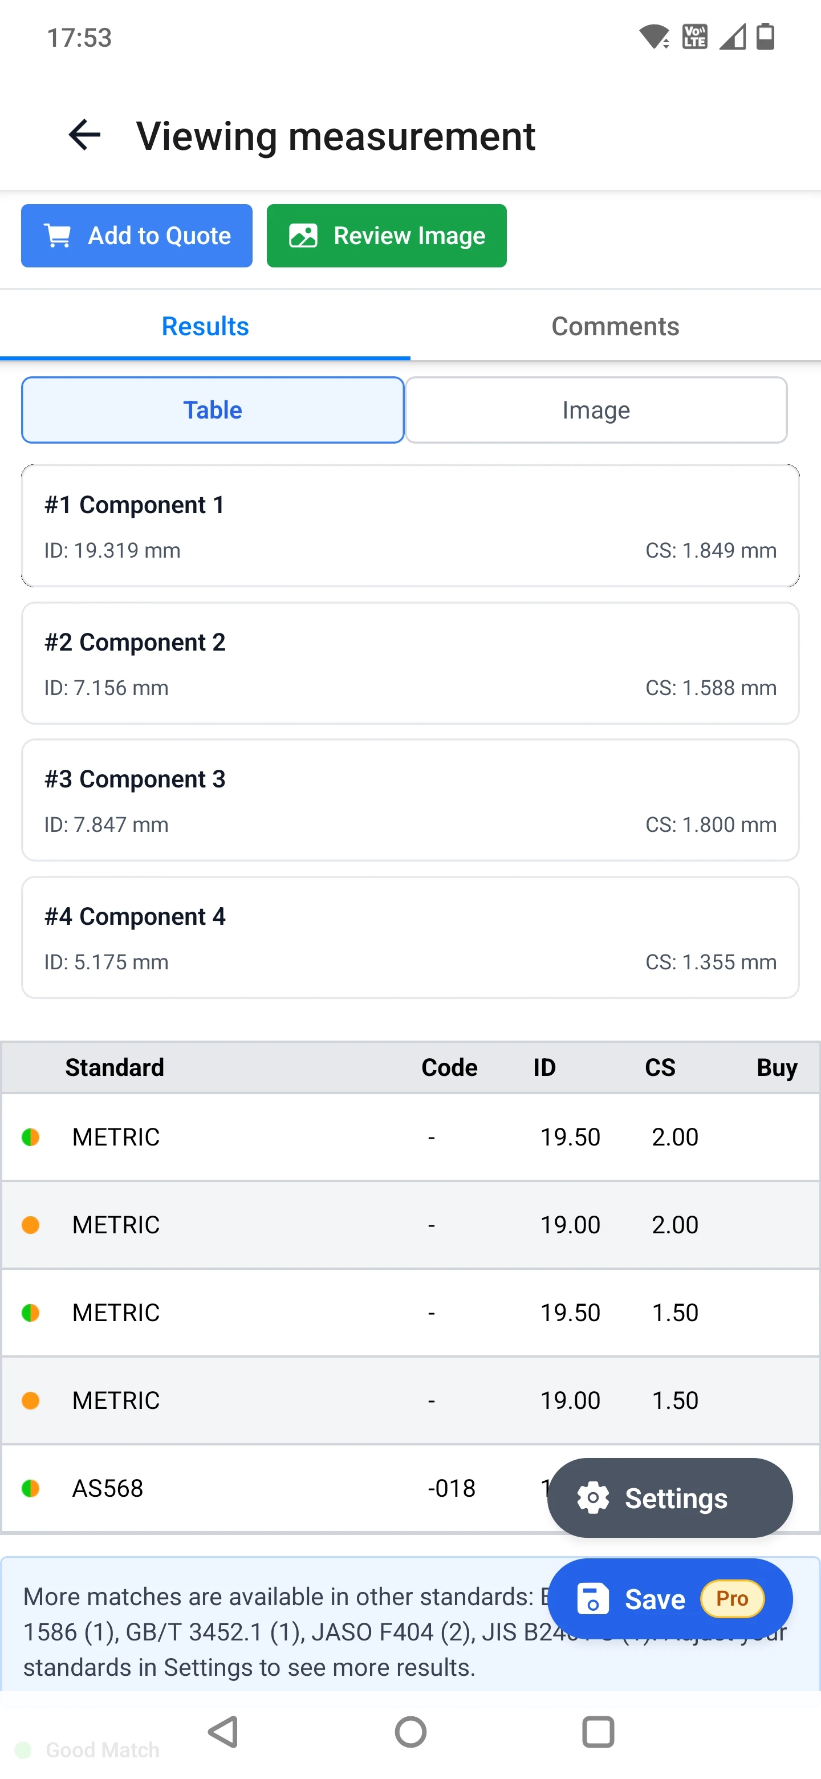Tap the back arrow icon

(84, 135)
